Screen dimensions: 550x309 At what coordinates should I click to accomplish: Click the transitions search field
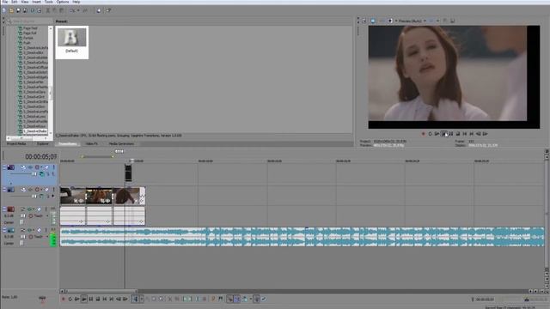(x=30, y=21)
